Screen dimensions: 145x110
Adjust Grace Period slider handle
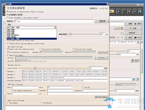35,68
